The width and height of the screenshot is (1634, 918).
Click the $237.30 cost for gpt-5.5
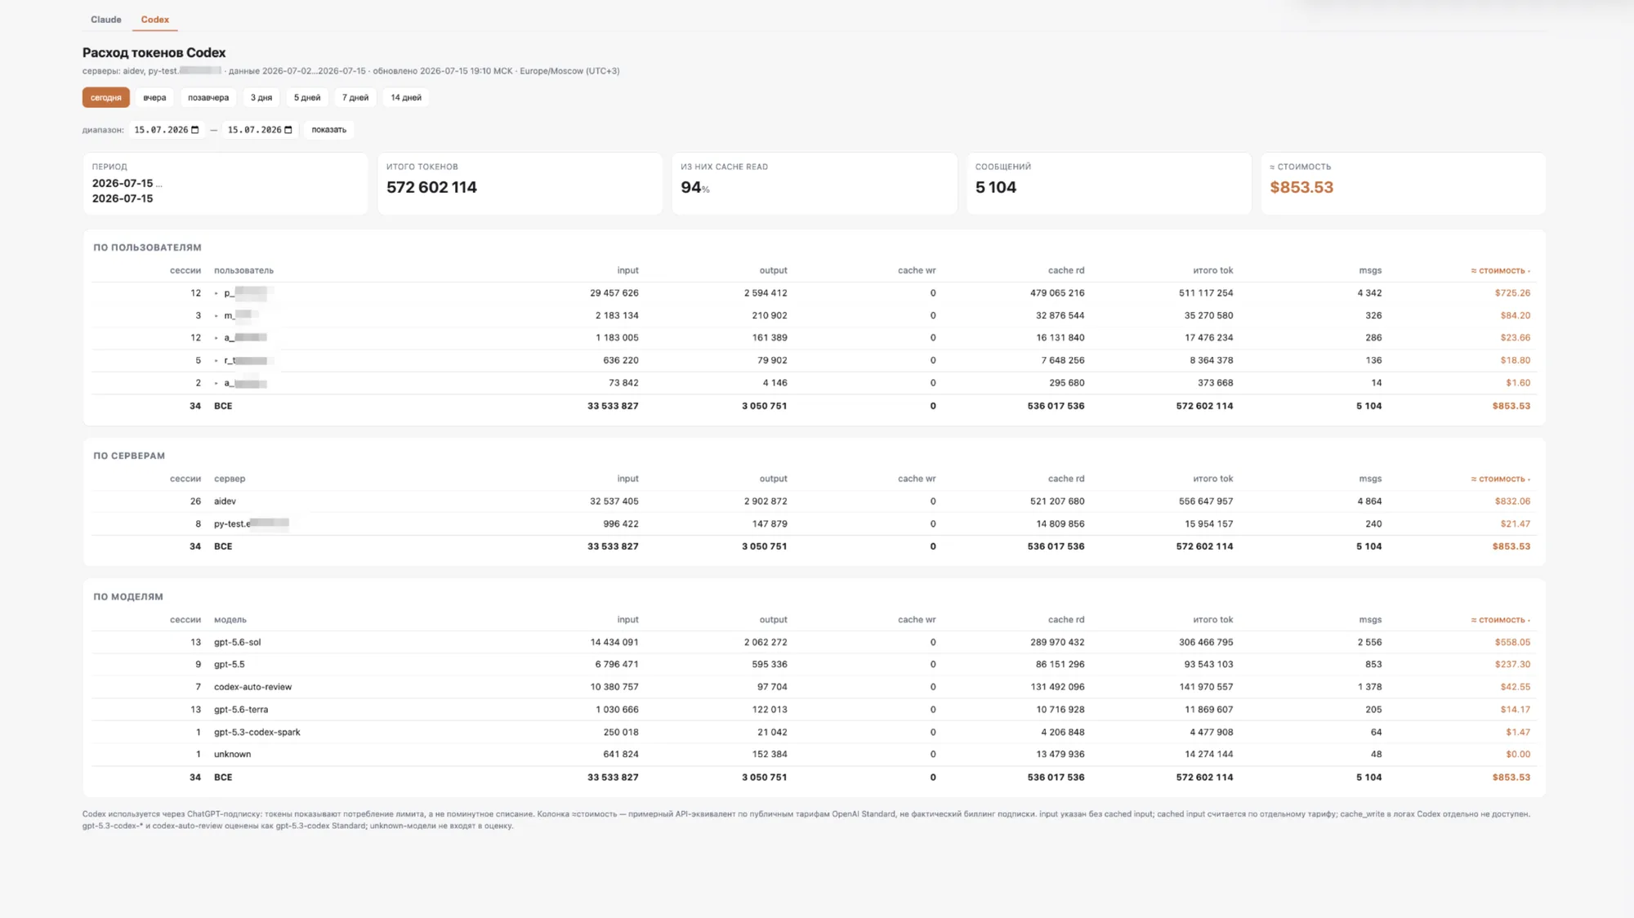click(x=1513, y=665)
